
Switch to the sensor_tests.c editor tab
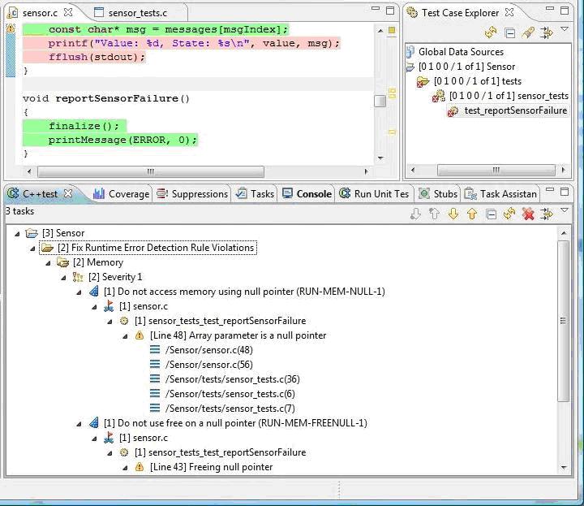[x=136, y=13]
